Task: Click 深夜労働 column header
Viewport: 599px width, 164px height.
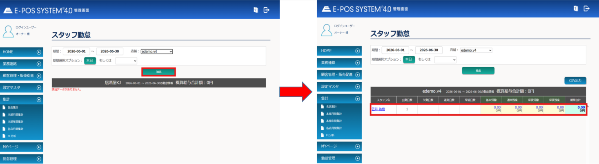Action: [533, 100]
